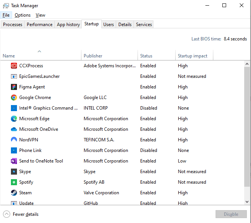Screen dimensions: 251x223
Task: Sort by the Publisher column header
Action: [x=110, y=55]
